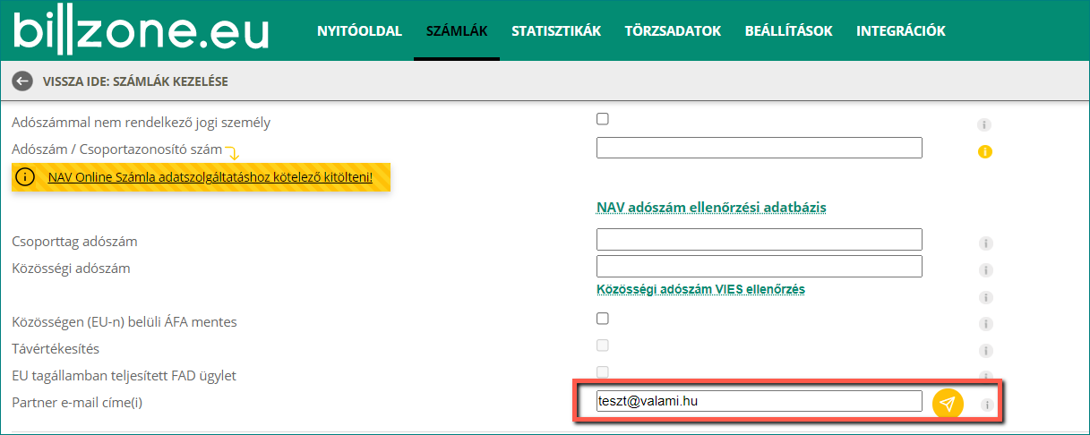The width and height of the screenshot is (1090, 435).
Task: Click the warning icon in yellow NAV banner
Action: coord(26,176)
